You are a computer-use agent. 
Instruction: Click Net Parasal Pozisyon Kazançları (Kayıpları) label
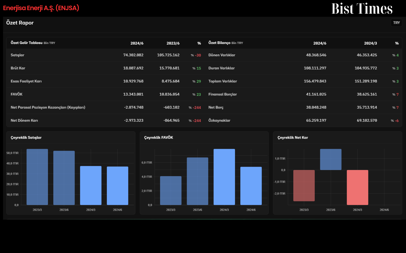click(x=48, y=107)
